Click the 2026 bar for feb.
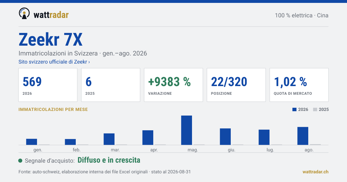 [70, 142]
